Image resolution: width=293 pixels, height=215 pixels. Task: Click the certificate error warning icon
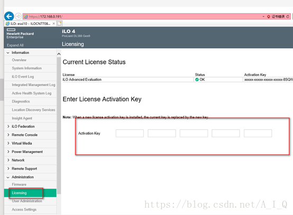[269, 16]
